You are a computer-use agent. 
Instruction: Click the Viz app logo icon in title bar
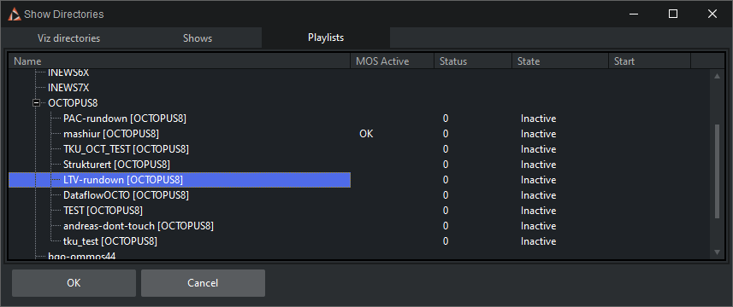point(15,14)
